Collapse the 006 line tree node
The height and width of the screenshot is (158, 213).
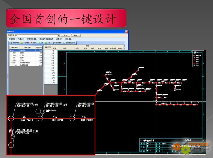tap(12, 63)
